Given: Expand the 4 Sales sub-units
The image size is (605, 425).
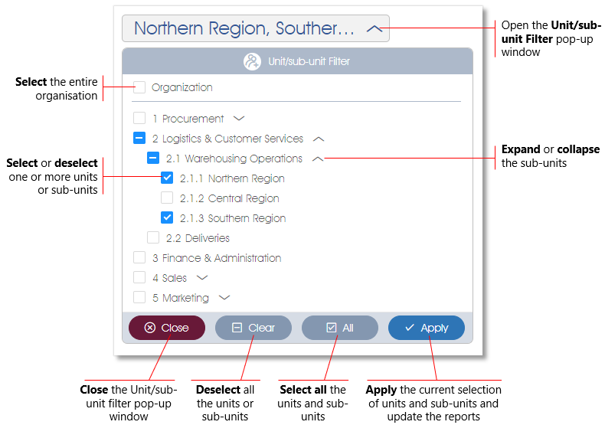Looking at the screenshot, I should pyautogui.click(x=202, y=278).
